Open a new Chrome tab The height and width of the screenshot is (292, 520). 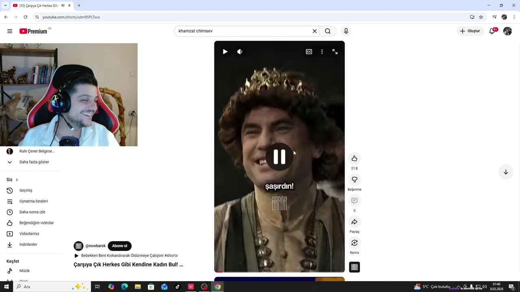(x=79, y=6)
